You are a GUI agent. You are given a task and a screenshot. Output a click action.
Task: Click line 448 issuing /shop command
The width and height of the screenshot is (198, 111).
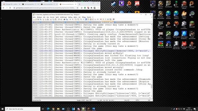[91, 70]
